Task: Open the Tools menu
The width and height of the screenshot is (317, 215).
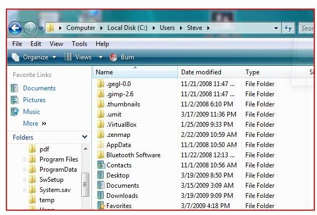Action: point(80,44)
